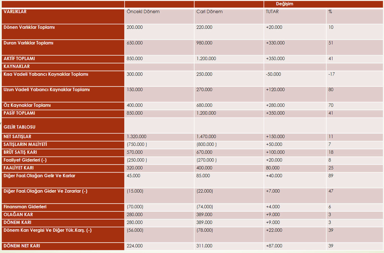This screenshot has width=384, height=253.
Task: Click 220.000 in Dönen Varlıklar row
Action: pyautogui.click(x=204, y=27)
